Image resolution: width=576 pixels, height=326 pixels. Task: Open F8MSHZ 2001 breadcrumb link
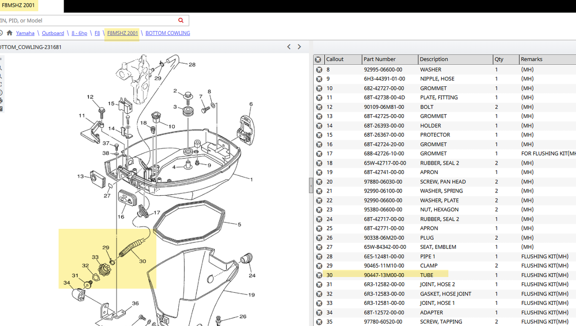[x=122, y=33]
